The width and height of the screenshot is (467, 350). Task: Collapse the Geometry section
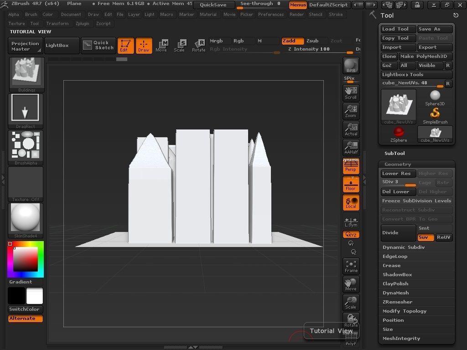(398, 164)
